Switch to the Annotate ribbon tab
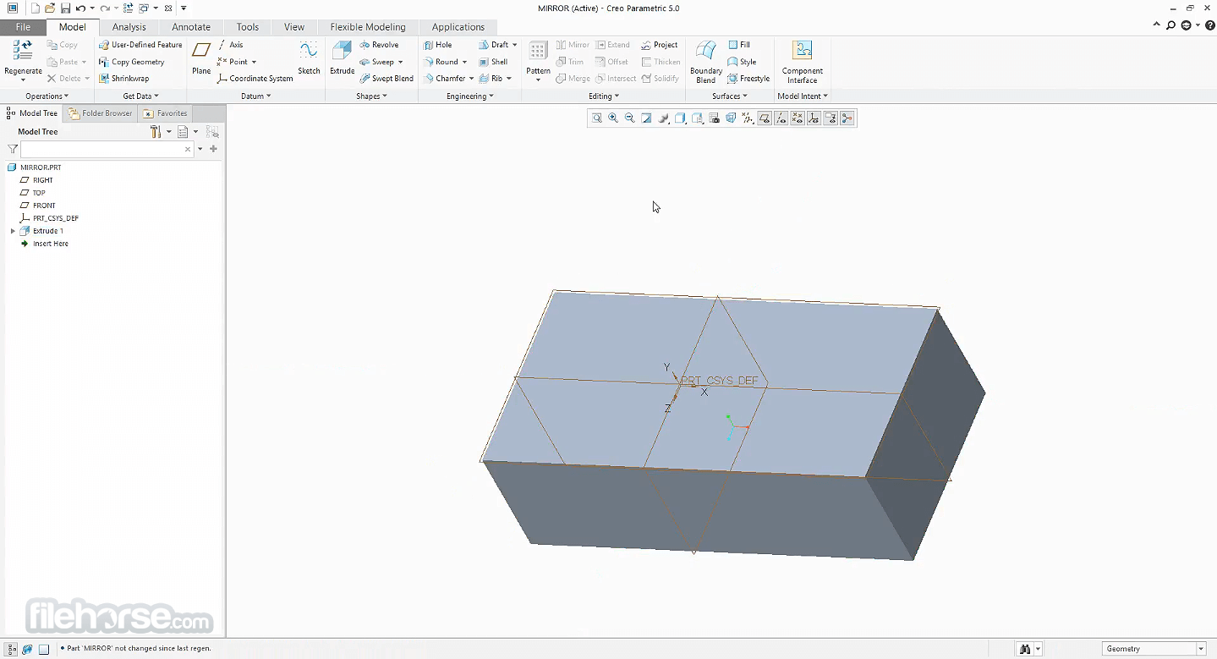This screenshot has width=1217, height=659. click(x=191, y=27)
